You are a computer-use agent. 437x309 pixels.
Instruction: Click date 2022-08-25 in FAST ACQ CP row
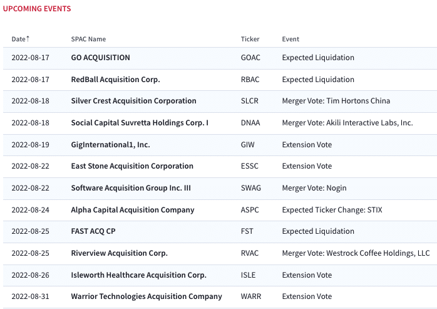click(x=31, y=231)
